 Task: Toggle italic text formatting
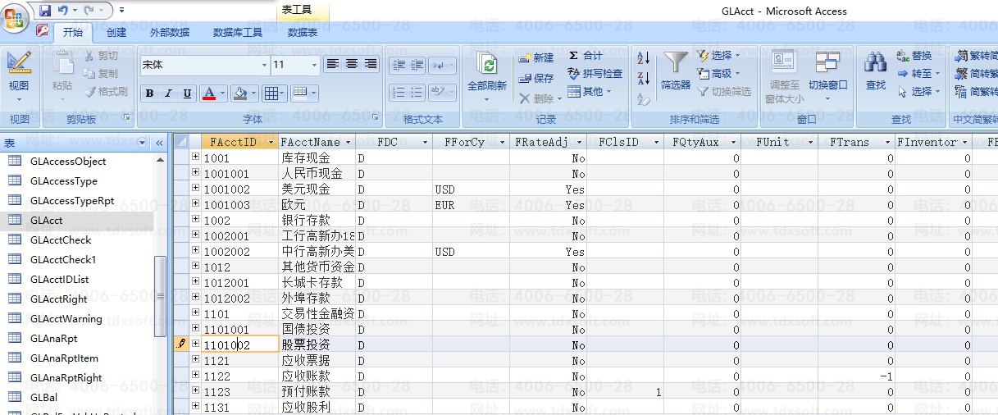pyautogui.click(x=168, y=93)
